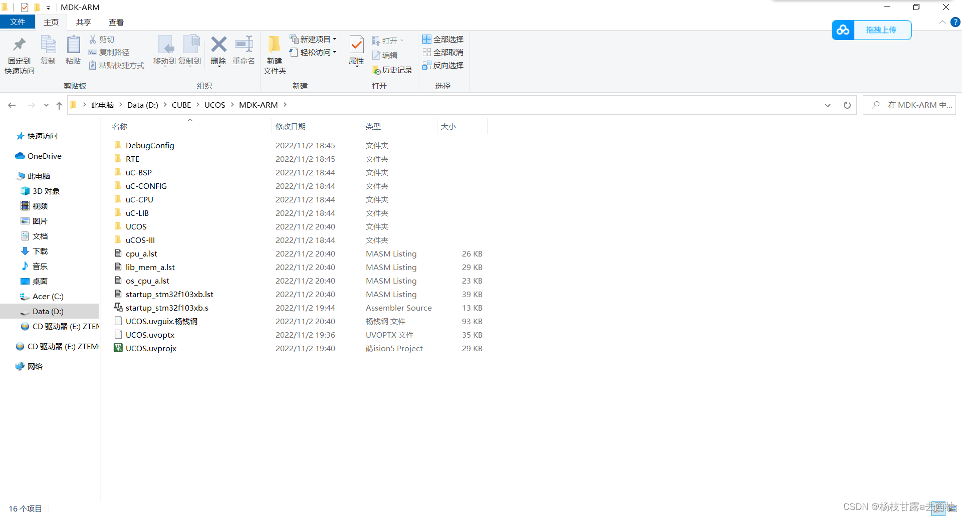Select OneDrive in the navigation pane
The image size is (962, 516).
point(39,156)
